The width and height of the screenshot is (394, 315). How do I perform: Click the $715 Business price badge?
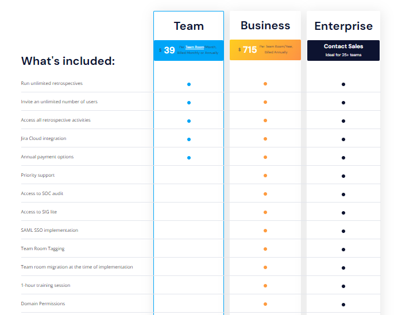tap(250, 50)
